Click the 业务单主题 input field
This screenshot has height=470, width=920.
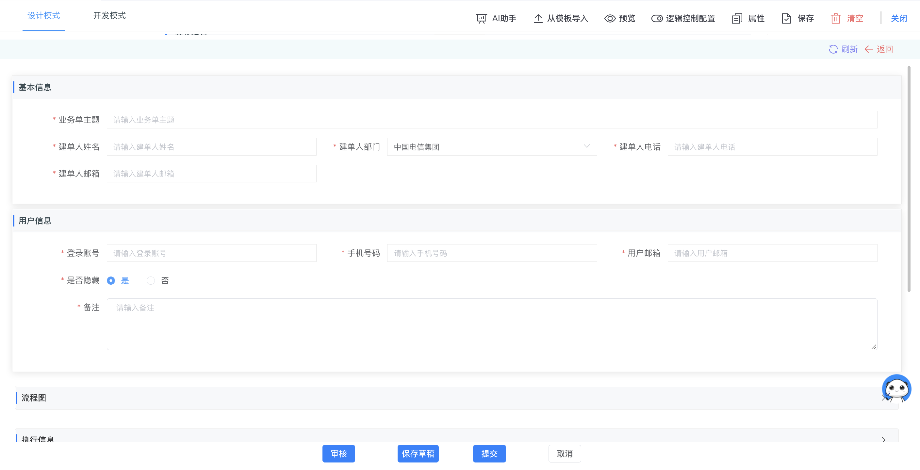pyautogui.click(x=491, y=120)
